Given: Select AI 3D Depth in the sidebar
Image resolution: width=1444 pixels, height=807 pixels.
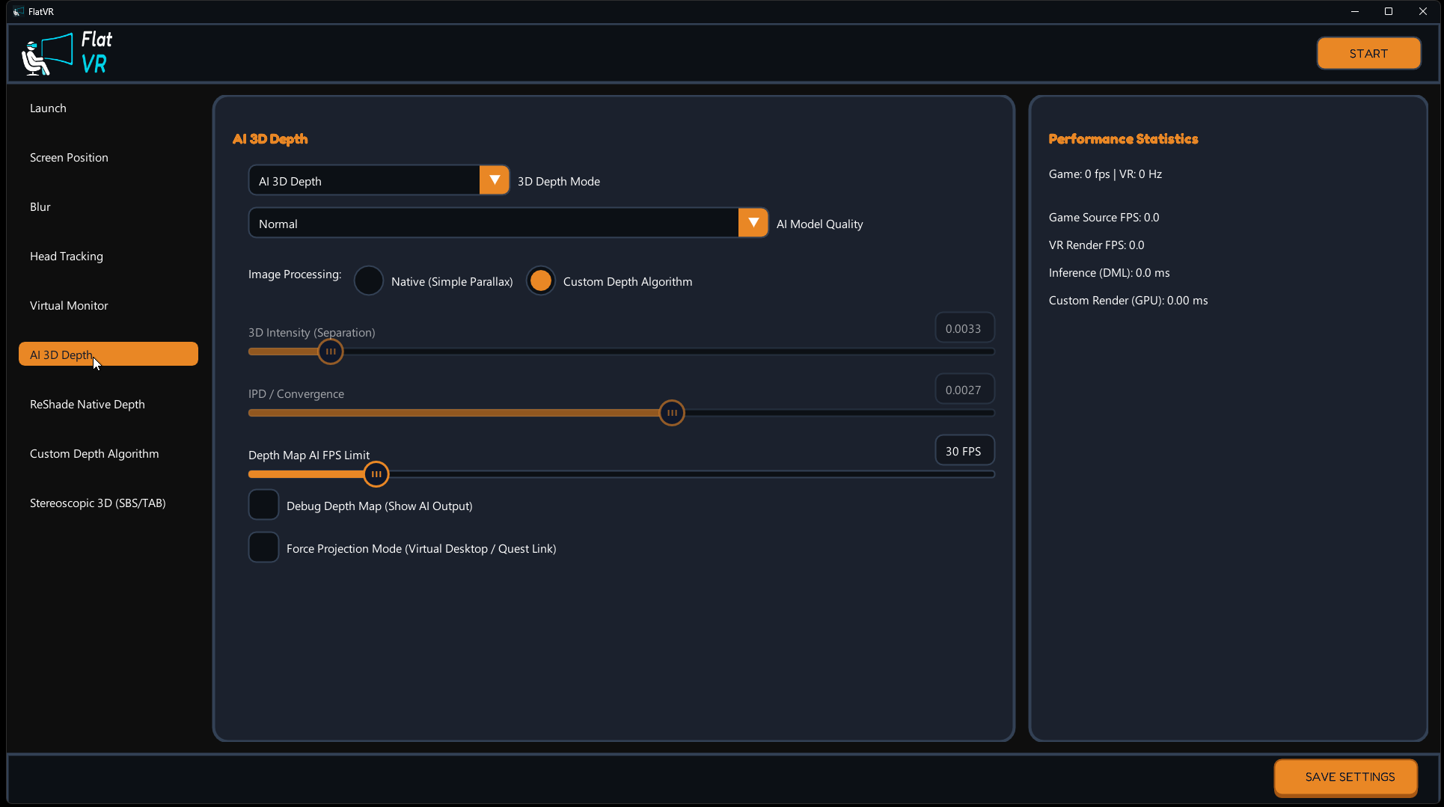Looking at the screenshot, I should 108,355.
